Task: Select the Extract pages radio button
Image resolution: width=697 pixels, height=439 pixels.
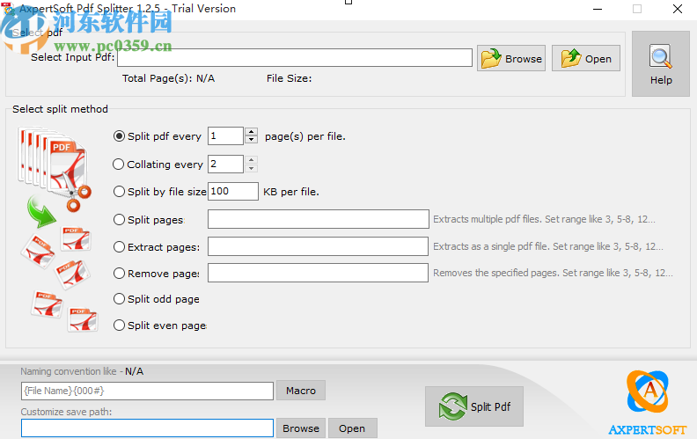Action: (119, 247)
